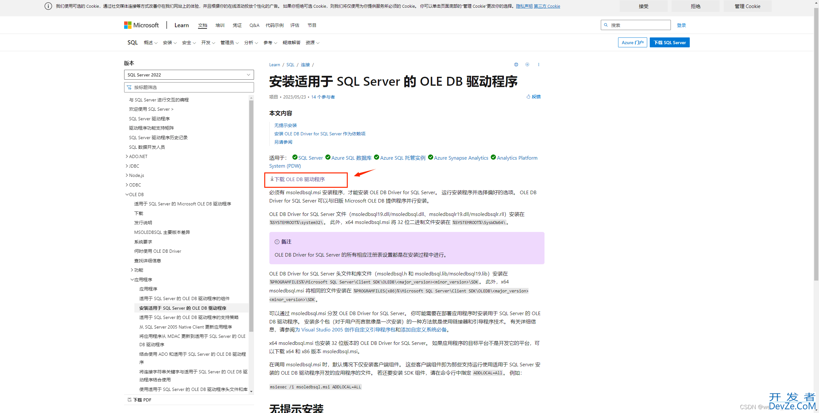Click the 连接 breadcrumb link

click(x=305, y=65)
